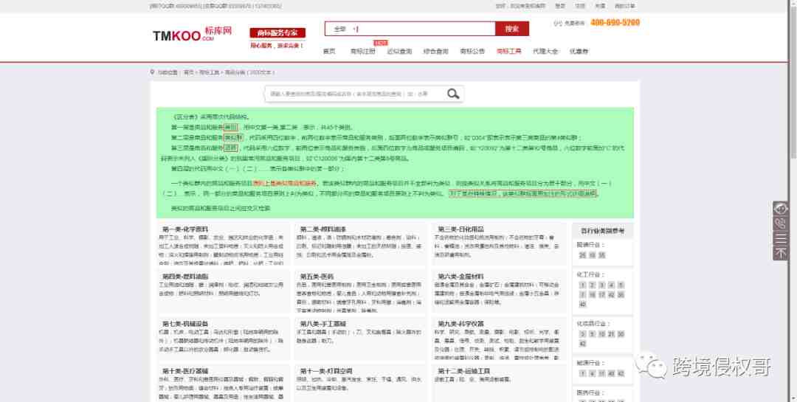Image resolution: width=797 pixels, height=402 pixels.
Task: Open 第五类-医药 category
Action: (x=317, y=277)
